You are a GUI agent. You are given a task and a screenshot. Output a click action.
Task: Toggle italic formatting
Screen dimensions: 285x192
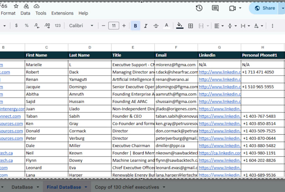(145, 26)
